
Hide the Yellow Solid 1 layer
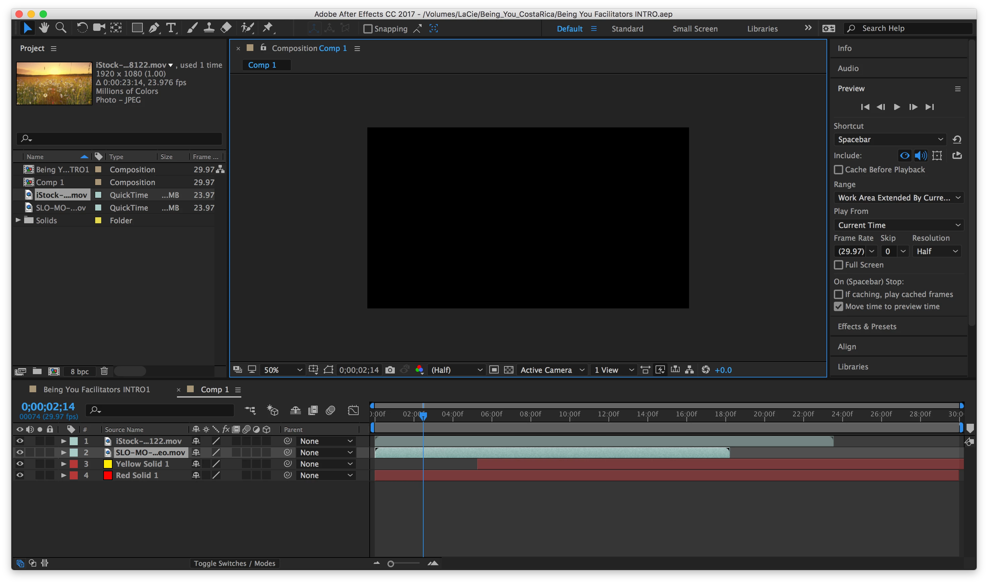(x=20, y=464)
